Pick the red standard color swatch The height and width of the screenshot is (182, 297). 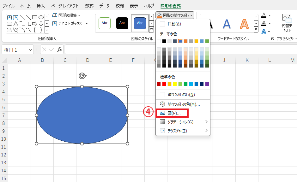coord(164,84)
